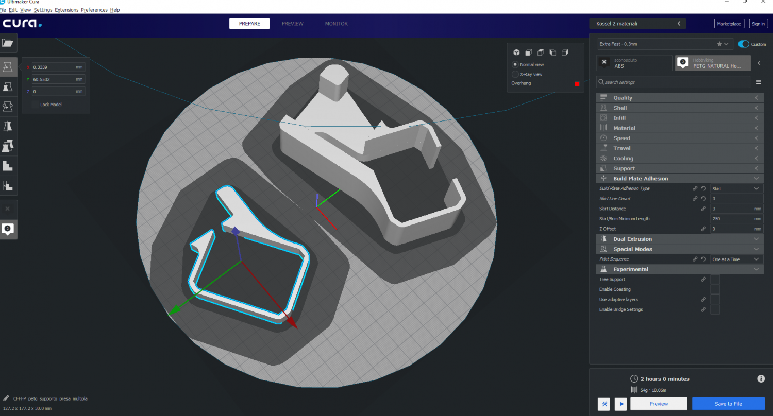Open the Per Model Settings tool
Screen dimensions: 773x416
pos(8,146)
